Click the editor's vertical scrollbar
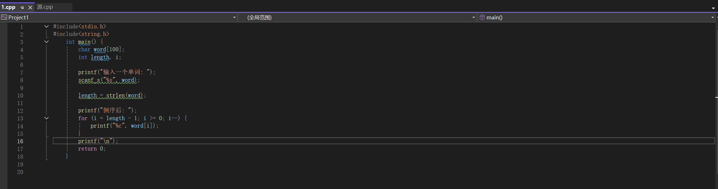This screenshot has width=718, height=189. click(716, 87)
